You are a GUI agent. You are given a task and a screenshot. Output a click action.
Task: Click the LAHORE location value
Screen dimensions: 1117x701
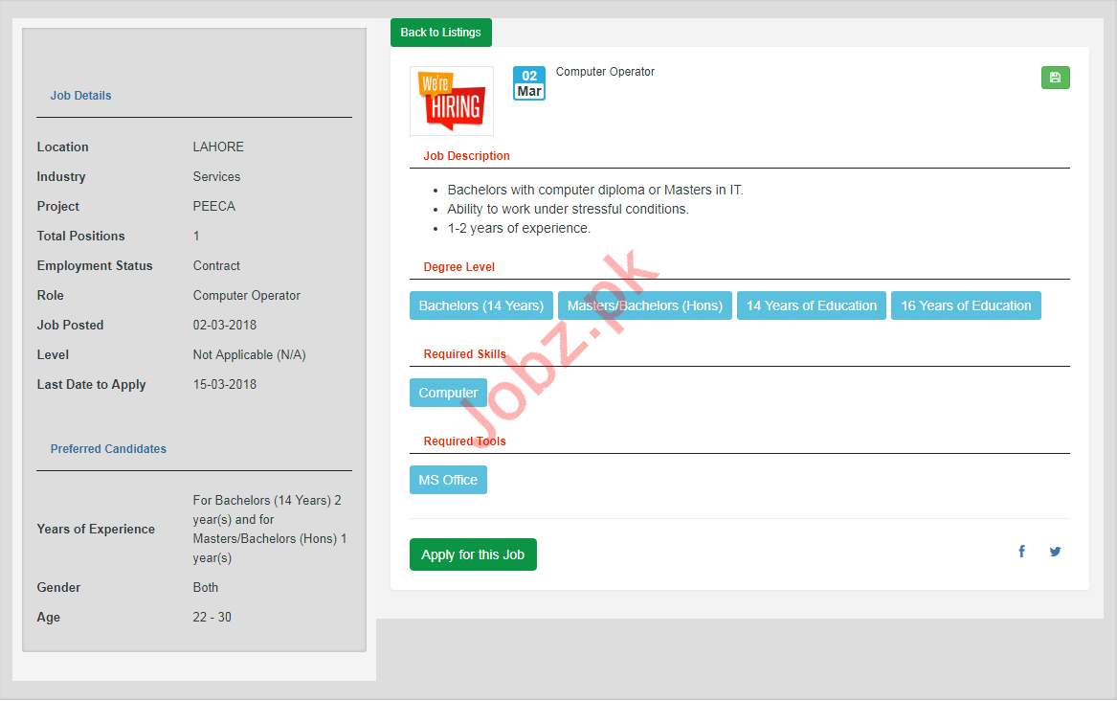tap(218, 147)
